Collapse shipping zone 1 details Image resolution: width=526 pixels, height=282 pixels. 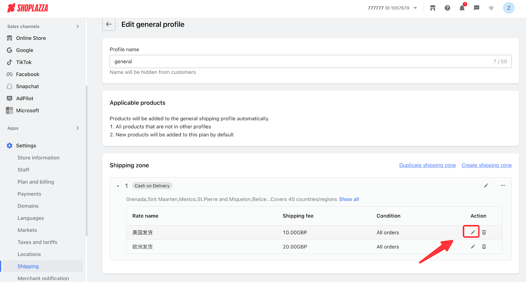point(118,186)
